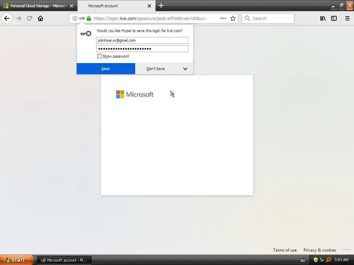Click the Search box in toolbar

point(268,18)
